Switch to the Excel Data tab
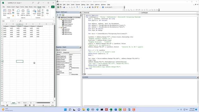199x112 pixels. coord(26,7)
